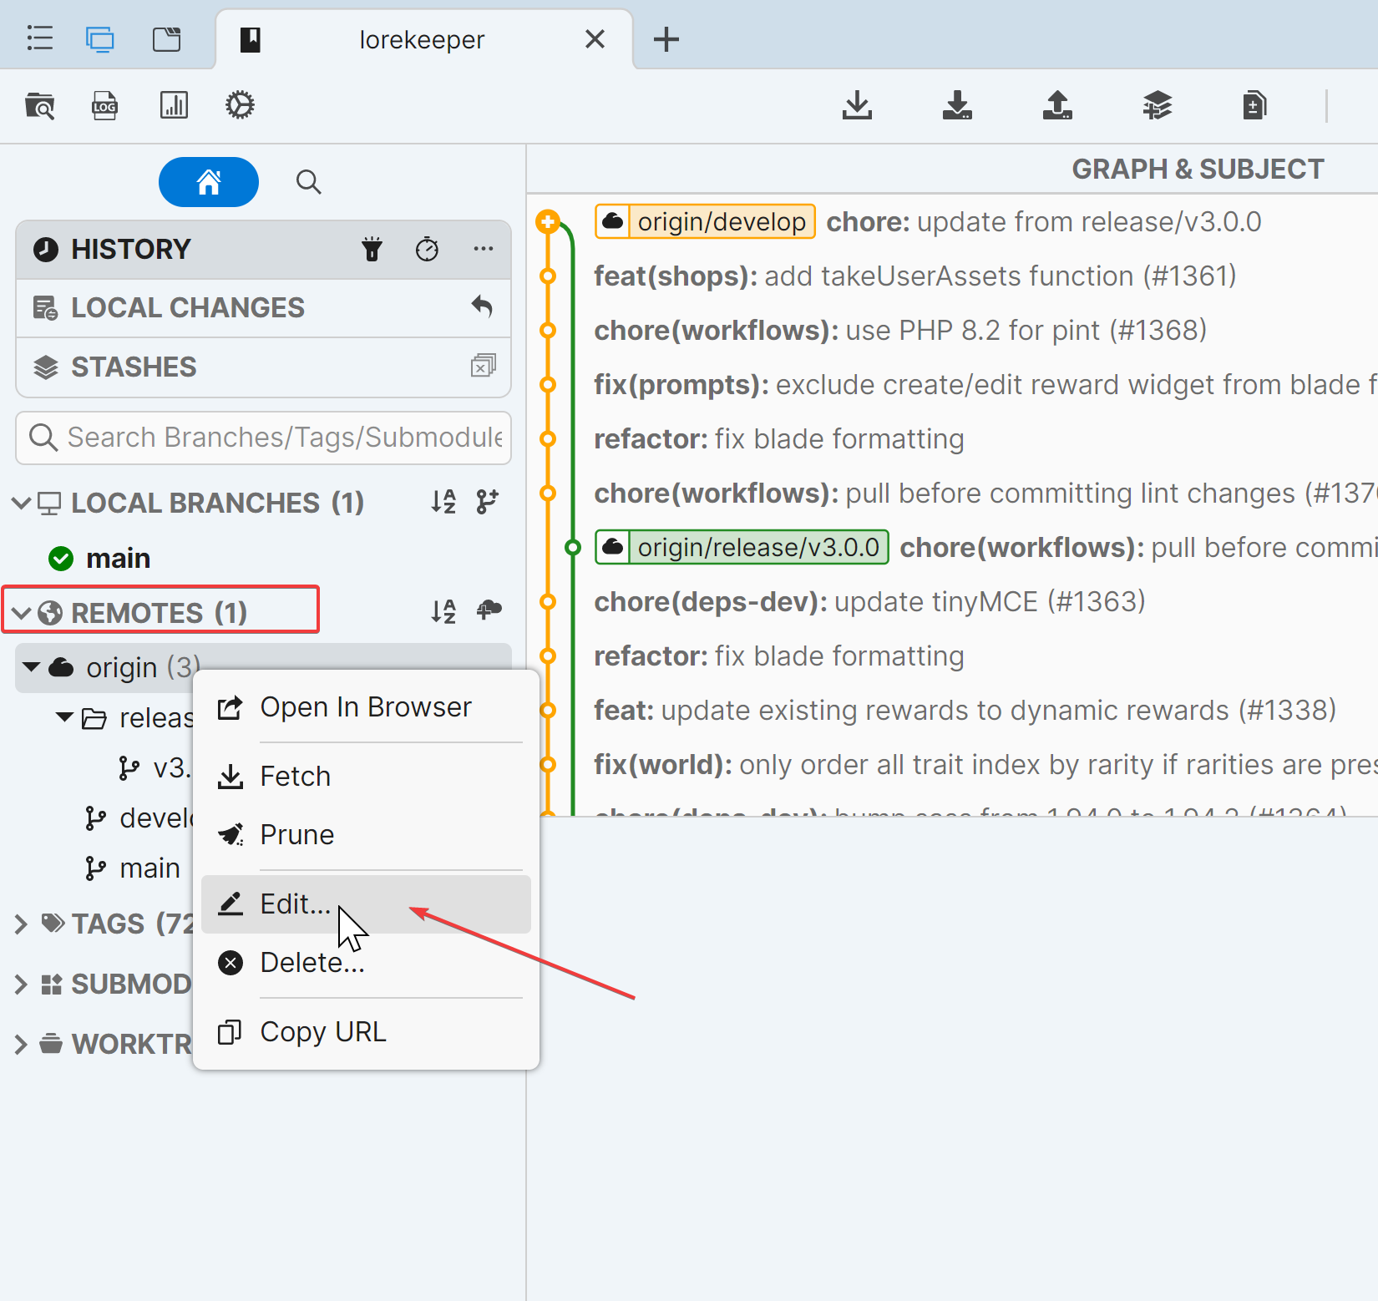This screenshot has height=1301, width=1378.
Task: Focus the Search Branches/Tags/Submodules field
Action: tap(276, 438)
